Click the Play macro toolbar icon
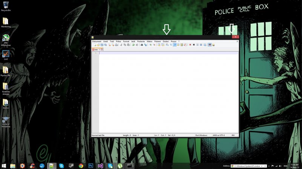Screen dimensions: 302x169 click(x=198, y=45)
